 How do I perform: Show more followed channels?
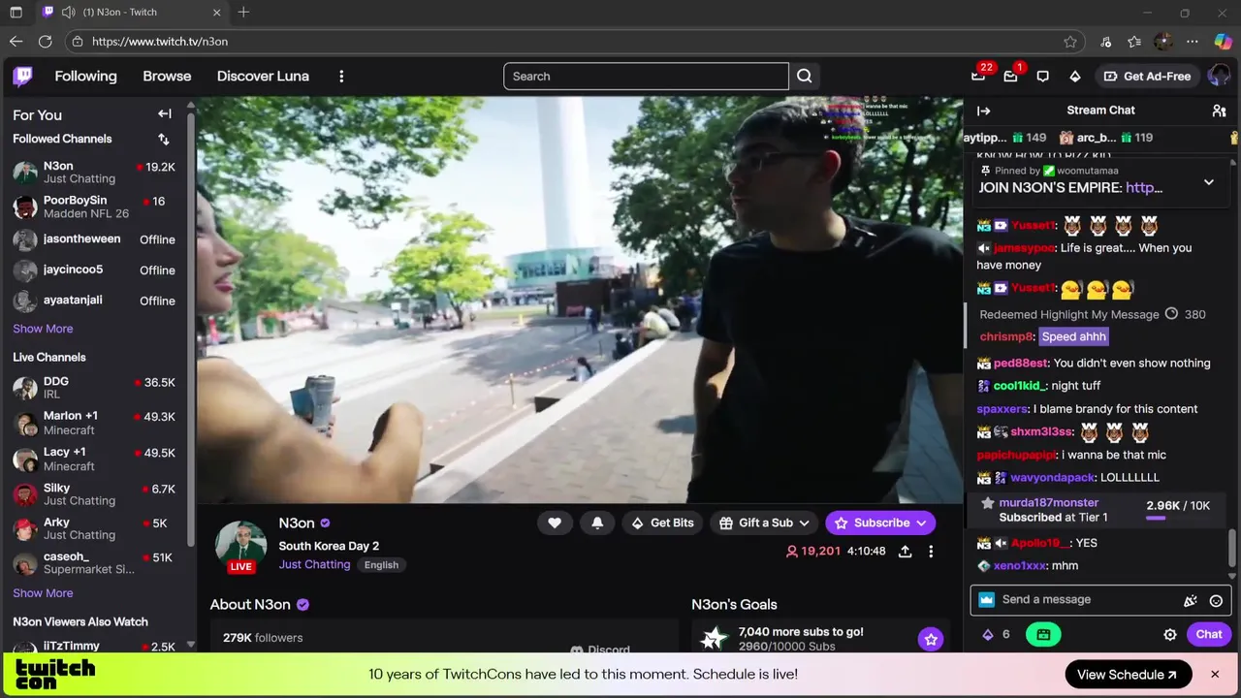(43, 329)
